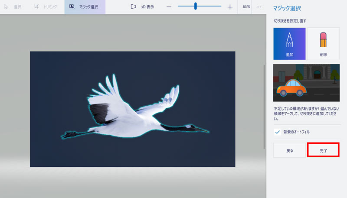Zoom out with the minus icon

pos(169,7)
